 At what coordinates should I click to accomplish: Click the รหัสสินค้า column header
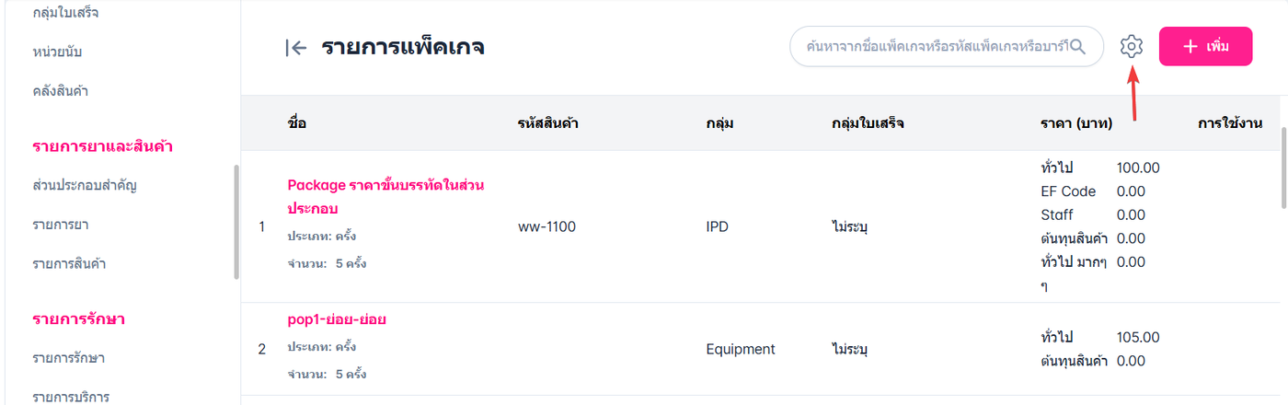tap(547, 122)
